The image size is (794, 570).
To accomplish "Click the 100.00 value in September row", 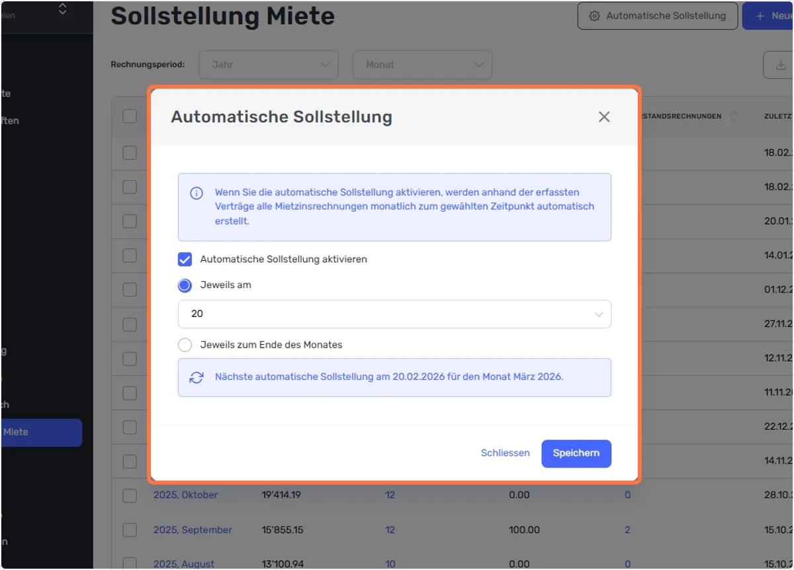I will click(525, 530).
